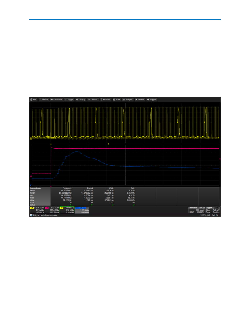Click the 'Entry in LabNotebook created' status message

point(45,215)
